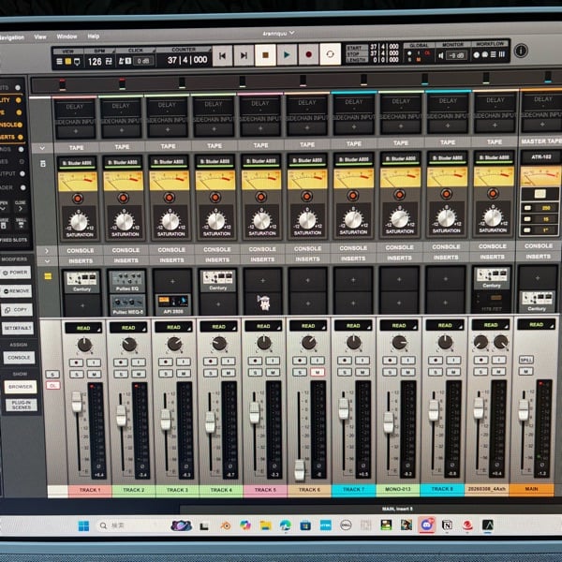Collapse the TAPE section row
Image resolution: width=562 pixels, height=562 pixels.
click(x=41, y=147)
